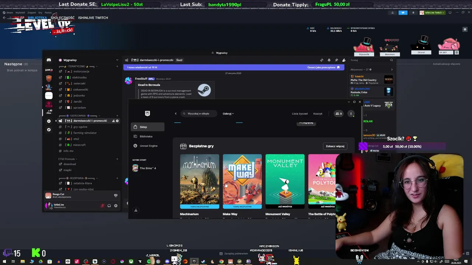Collapse the GIERCOWNIA channel category
The height and width of the screenshot is (265, 472).
tap(78, 116)
